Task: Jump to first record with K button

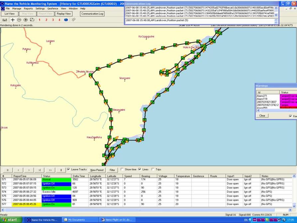Action: tap(8, 170)
